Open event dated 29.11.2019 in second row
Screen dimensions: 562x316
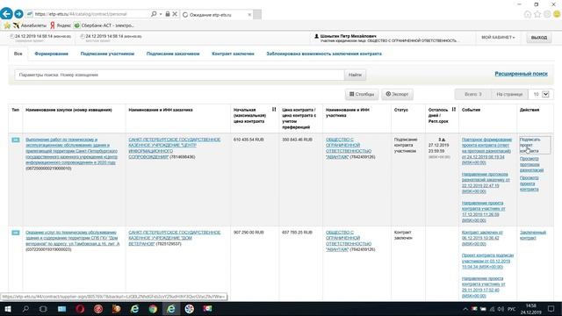tap(484, 287)
